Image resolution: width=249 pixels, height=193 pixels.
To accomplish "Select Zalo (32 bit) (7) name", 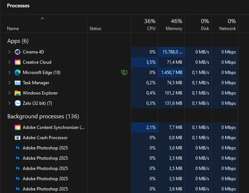I will (37, 103).
